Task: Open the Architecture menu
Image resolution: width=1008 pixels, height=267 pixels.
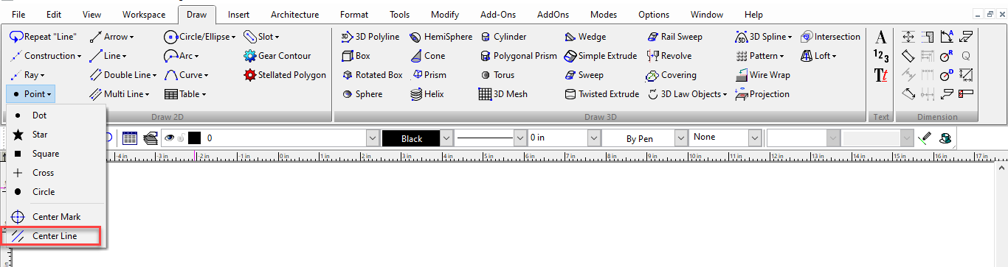Action: (x=294, y=14)
